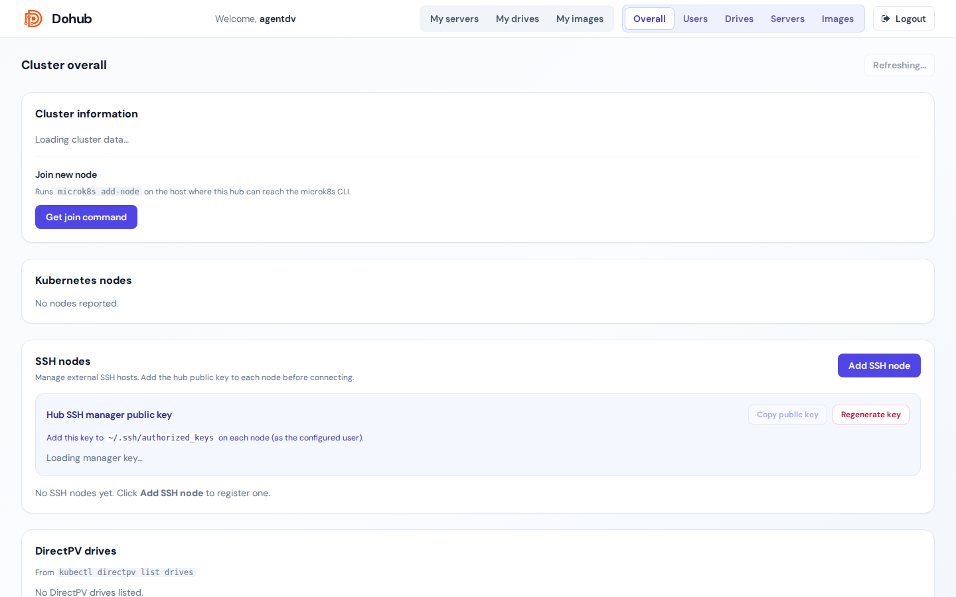Viewport: 956px width, 597px height.
Task: Click the Logout button
Action: tap(904, 19)
